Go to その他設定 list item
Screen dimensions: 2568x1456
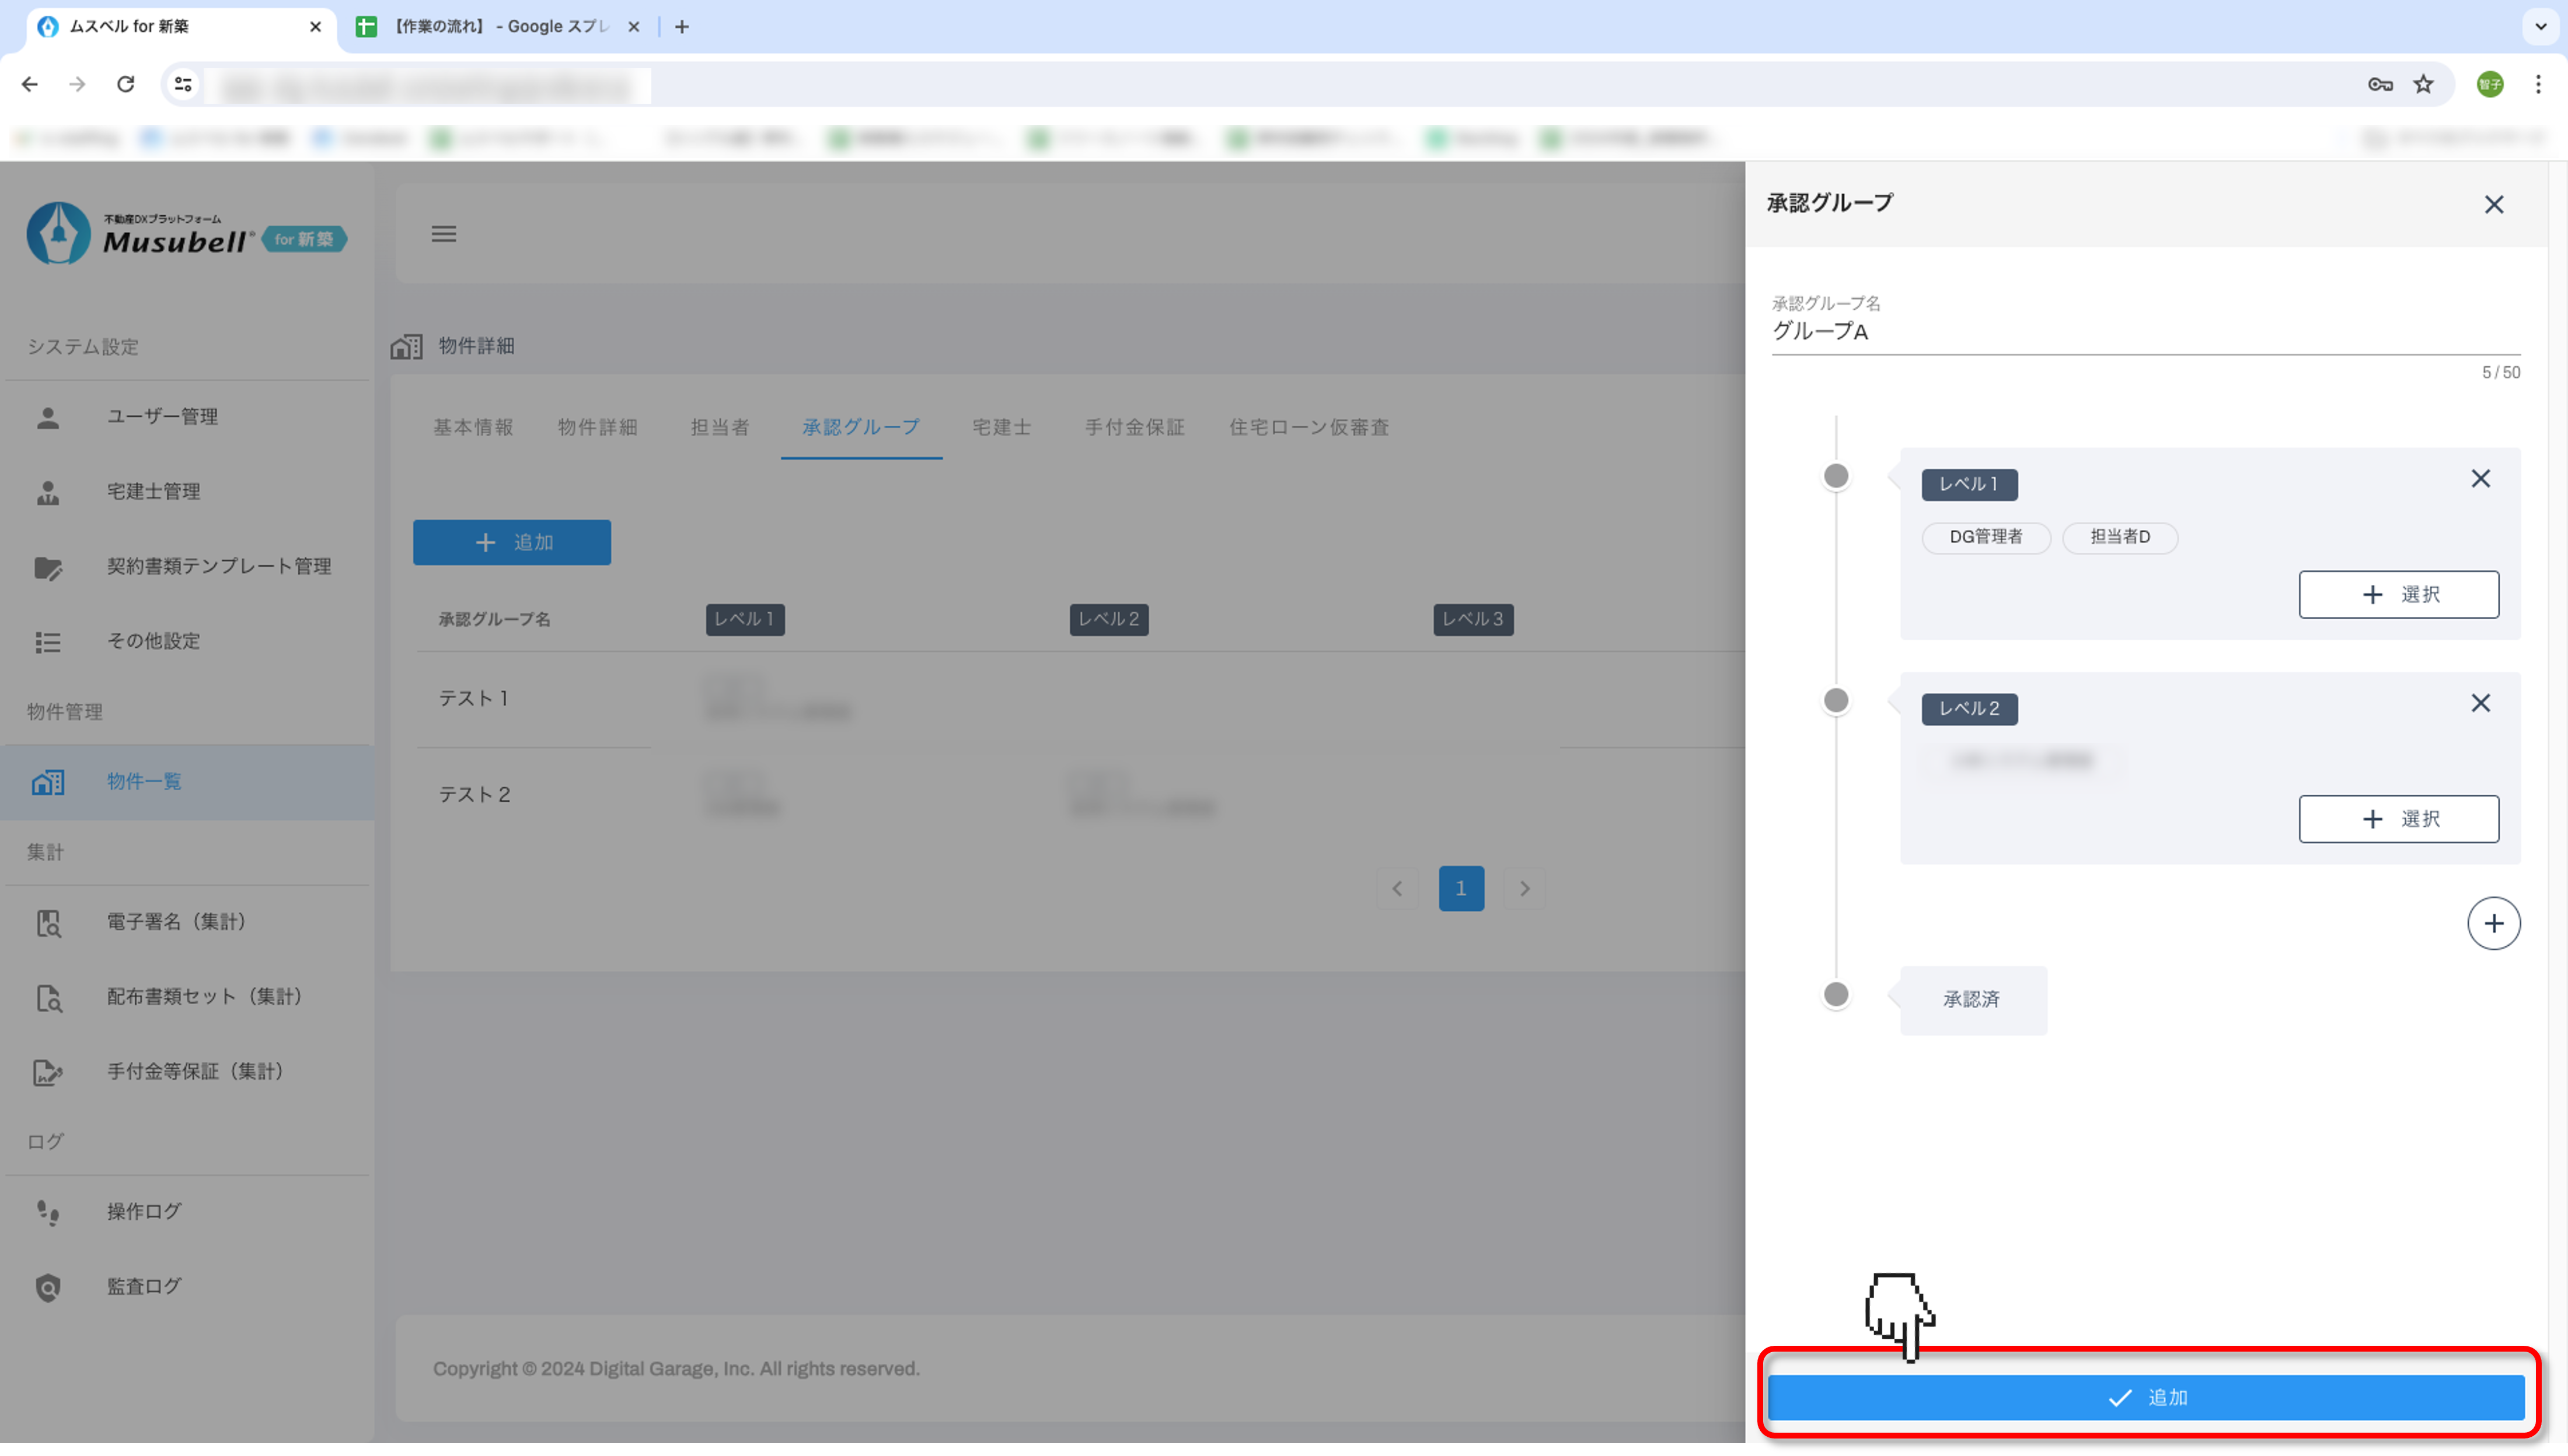point(153,642)
